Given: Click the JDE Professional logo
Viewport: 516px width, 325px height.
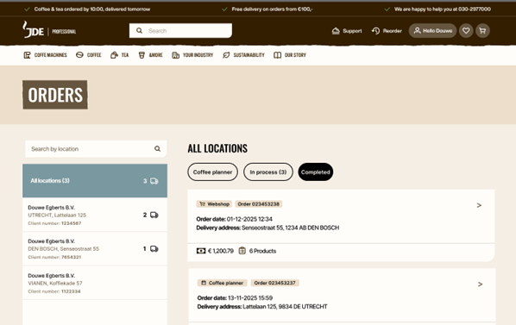Looking at the screenshot, I should (x=49, y=30).
